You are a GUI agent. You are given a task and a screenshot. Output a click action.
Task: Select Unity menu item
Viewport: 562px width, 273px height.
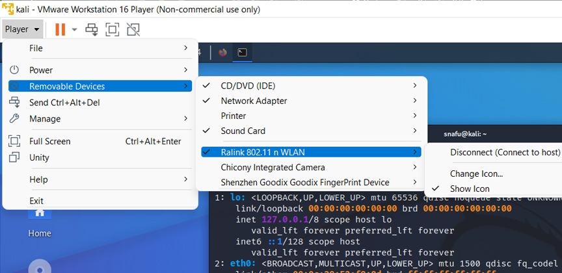tap(100, 158)
